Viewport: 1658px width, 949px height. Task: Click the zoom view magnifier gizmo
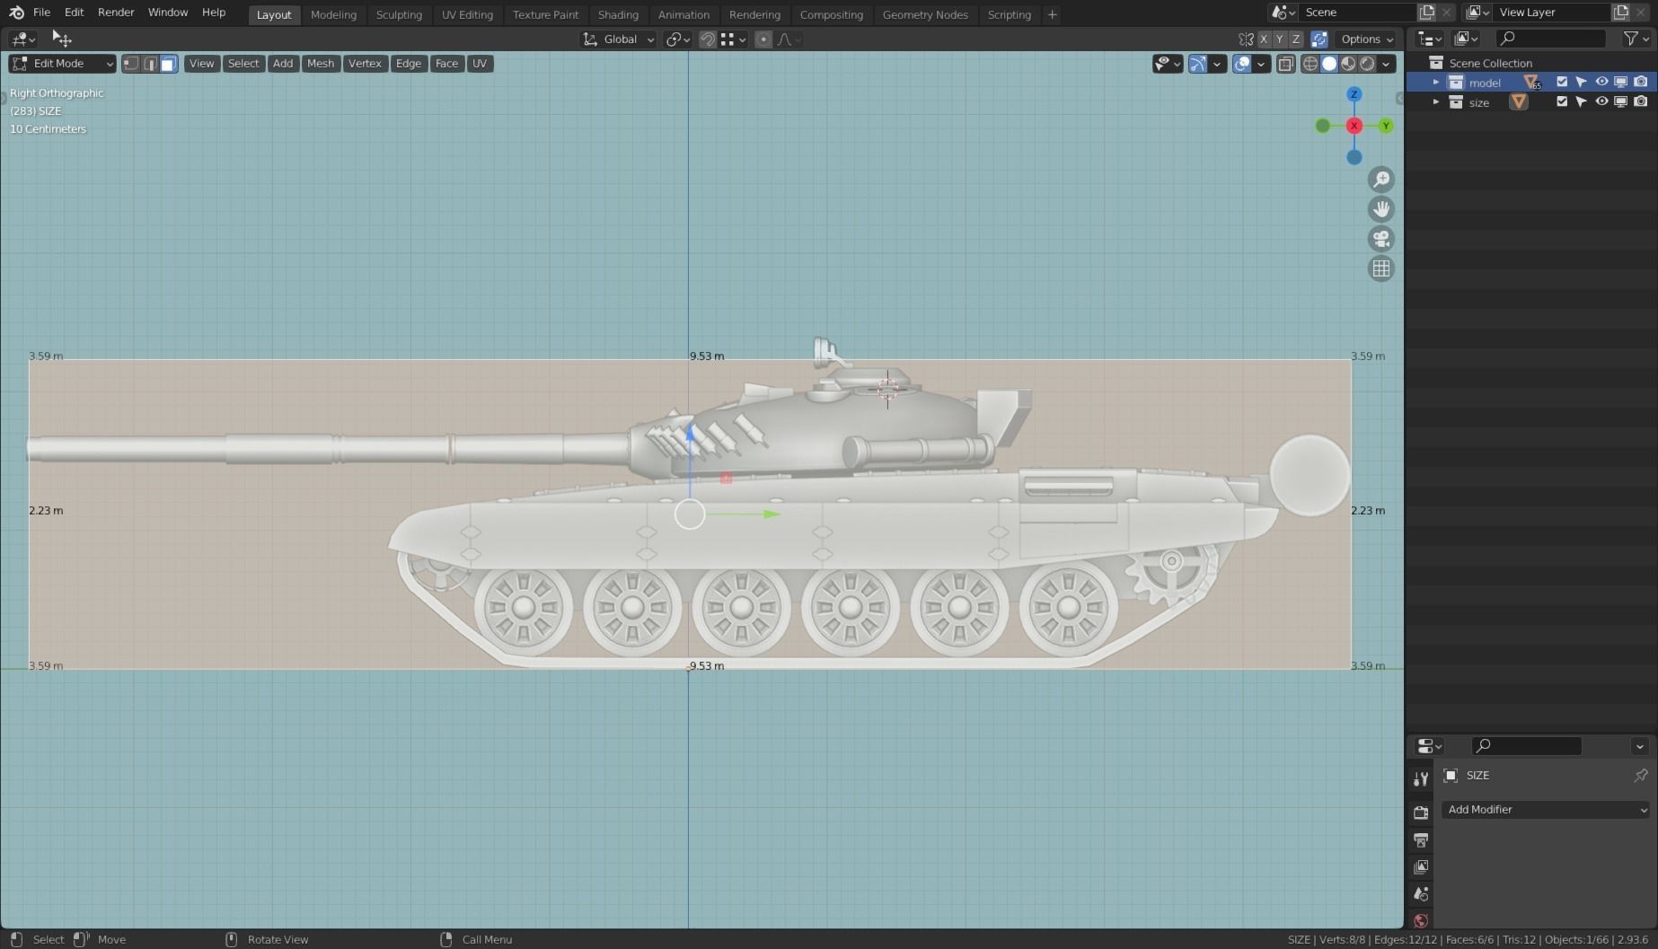(1381, 180)
